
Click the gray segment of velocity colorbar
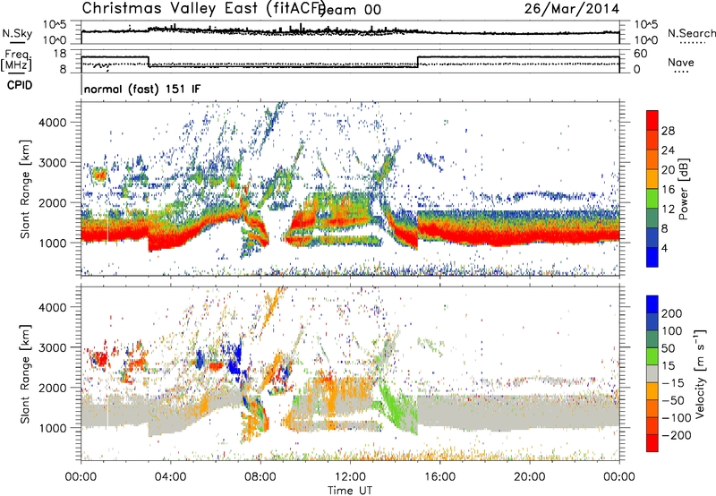(x=652, y=373)
